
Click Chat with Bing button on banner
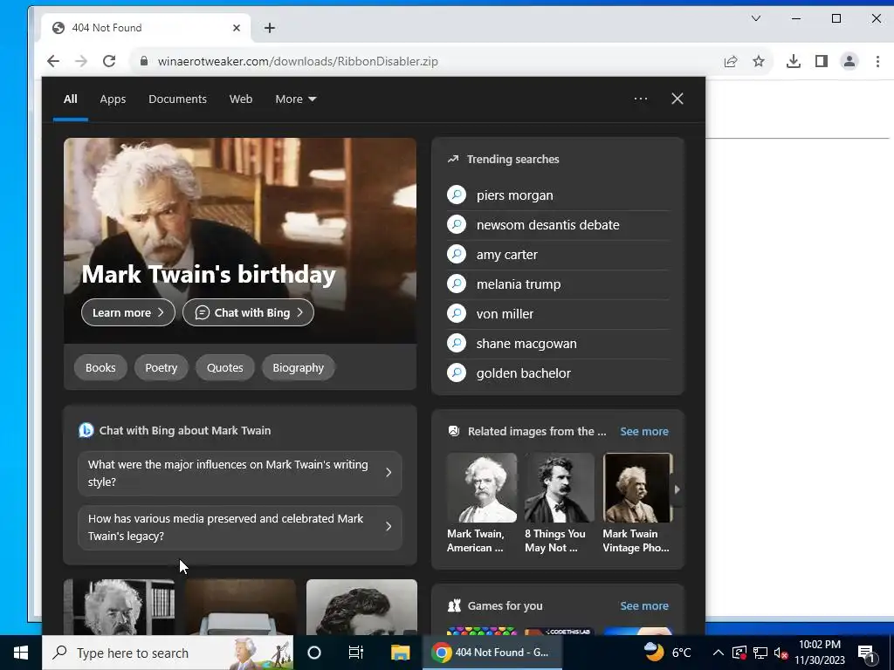pos(248,313)
